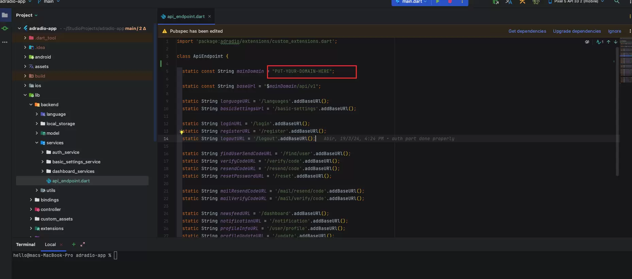Collapse the services folder
632x279 pixels.
(x=37, y=143)
